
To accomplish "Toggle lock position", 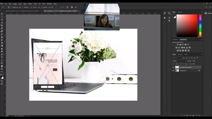I will click(182, 64).
